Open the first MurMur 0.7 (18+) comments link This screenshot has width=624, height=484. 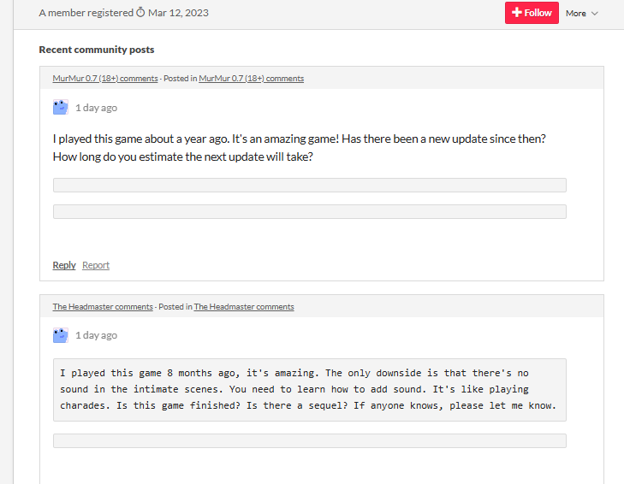click(x=105, y=79)
